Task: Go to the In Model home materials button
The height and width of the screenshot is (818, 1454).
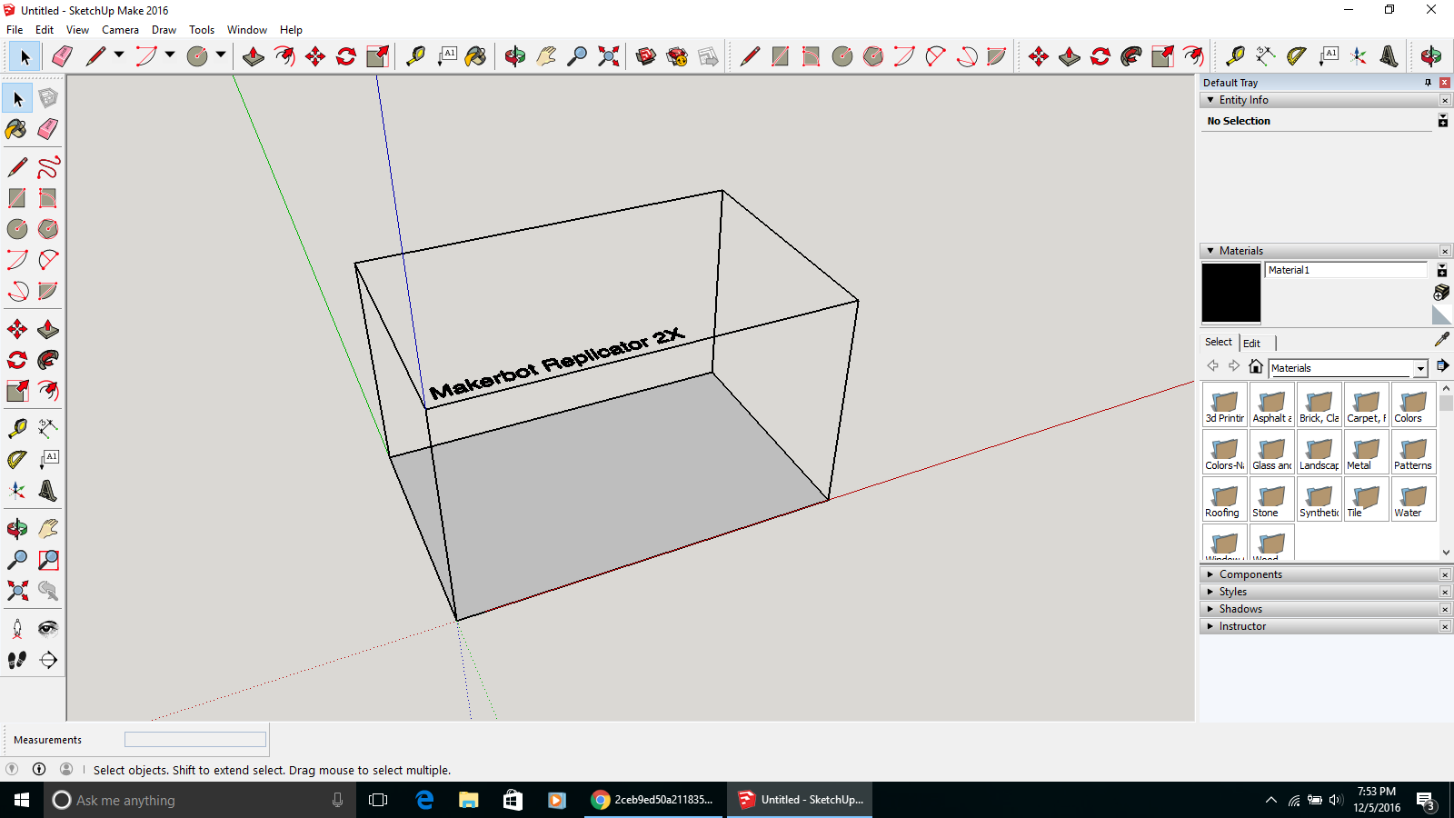Action: 1256,366
